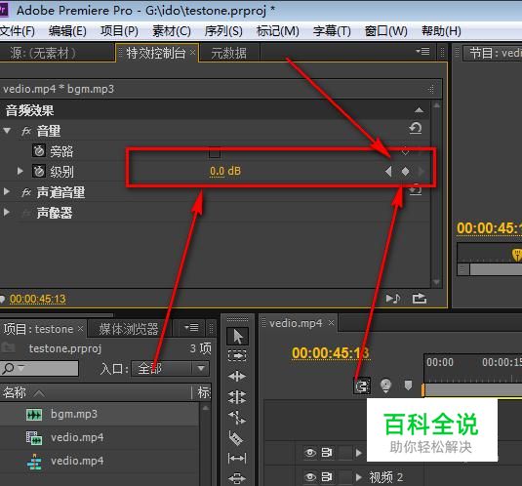
Task: Open the 项目(P) menu
Action: click(119, 31)
